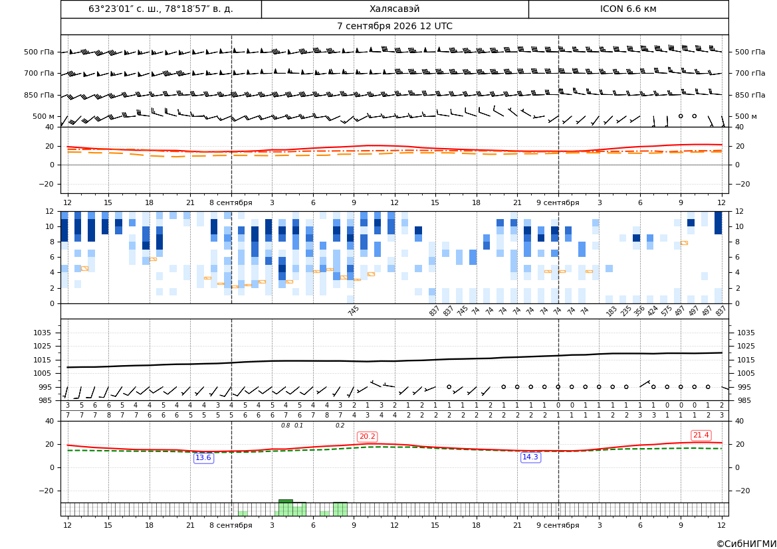Click the 7 сентября 2026 12 UTC header
This screenshot has height=549, width=777.
(x=395, y=27)
